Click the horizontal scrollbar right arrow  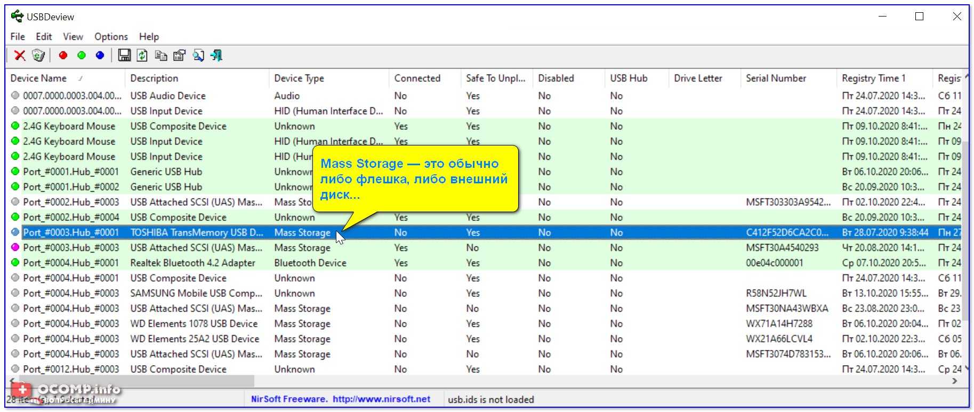coord(954,381)
